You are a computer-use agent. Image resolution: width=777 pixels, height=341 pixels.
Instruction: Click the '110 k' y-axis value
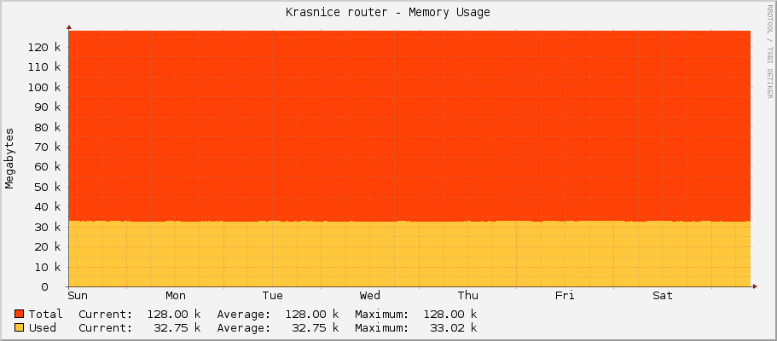(x=44, y=67)
